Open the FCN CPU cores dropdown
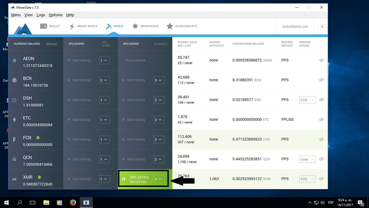Image resolution: width=369 pixels, height=208 pixels. click(104, 139)
